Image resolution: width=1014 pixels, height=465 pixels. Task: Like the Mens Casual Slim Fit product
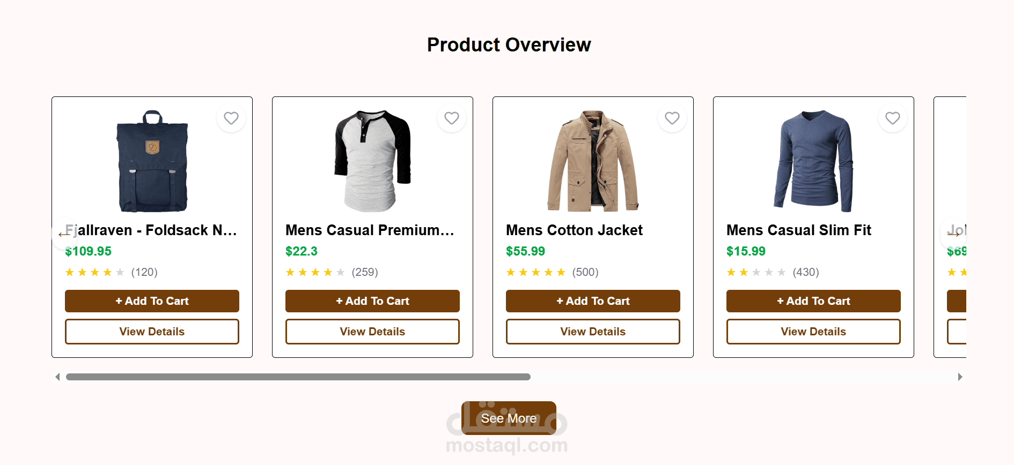(x=893, y=118)
